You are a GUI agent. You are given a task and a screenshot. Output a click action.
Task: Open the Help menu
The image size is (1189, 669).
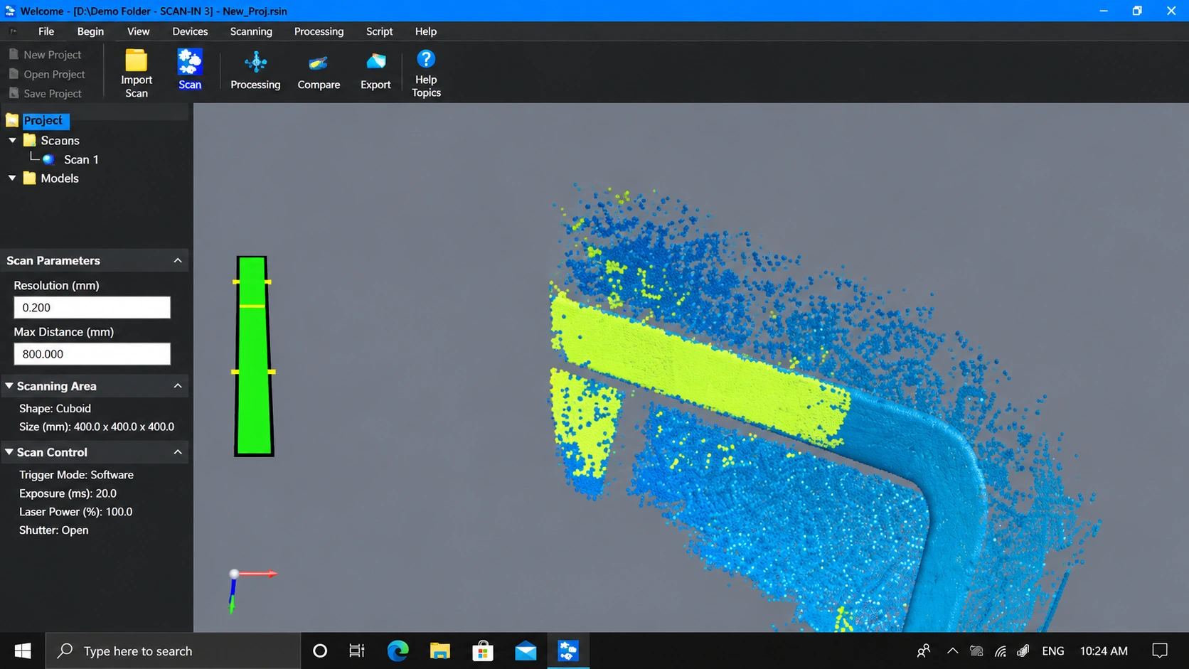point(426,31)
